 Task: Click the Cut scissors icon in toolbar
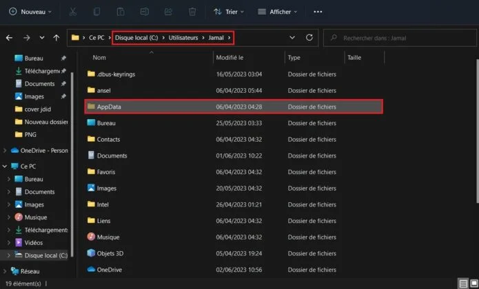[x=72, y=12]
